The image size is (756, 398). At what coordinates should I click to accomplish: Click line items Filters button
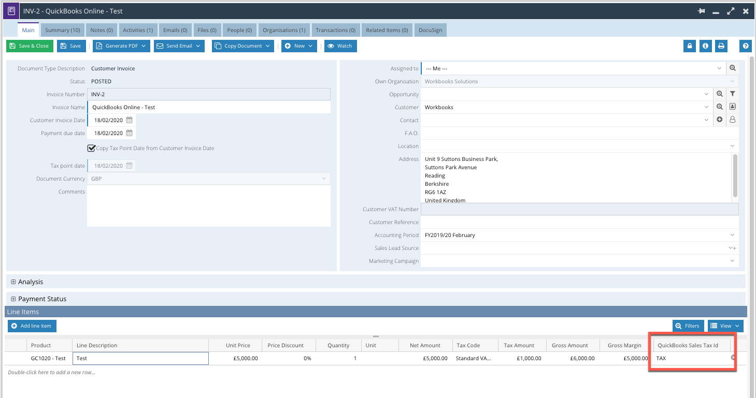click(x=688, y=326)
